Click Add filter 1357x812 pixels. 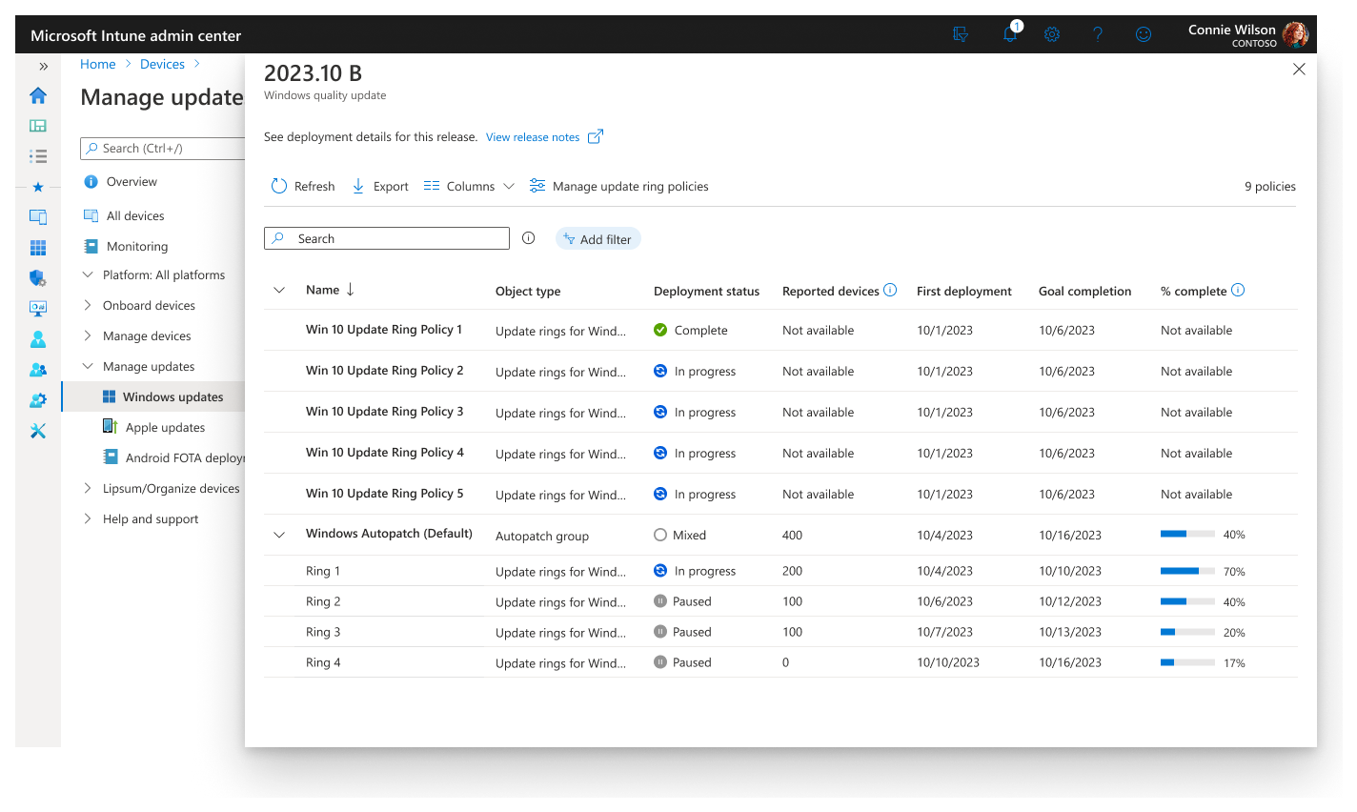[x=597, y=239]
